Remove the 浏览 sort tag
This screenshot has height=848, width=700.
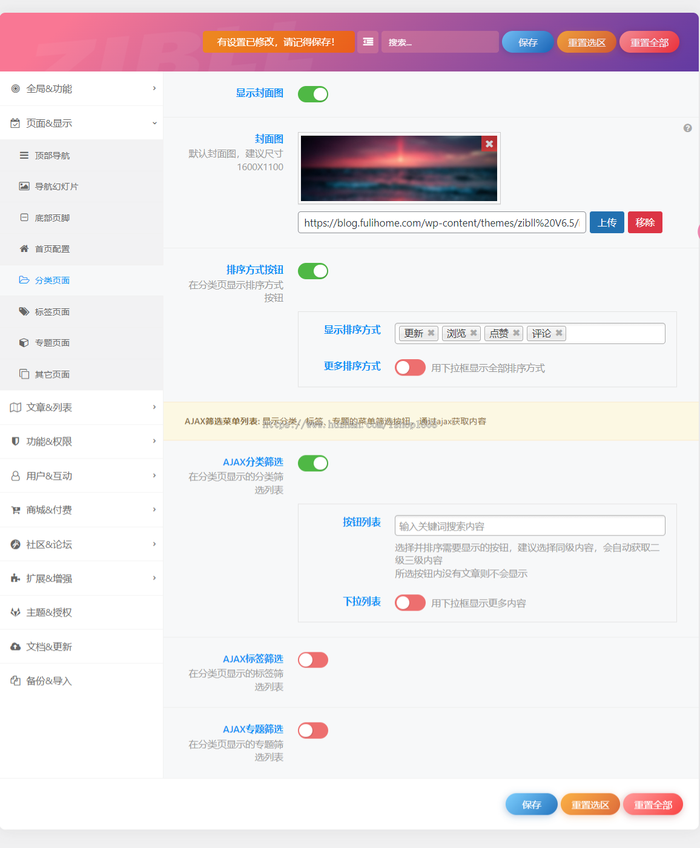click(x=474, y=333)
